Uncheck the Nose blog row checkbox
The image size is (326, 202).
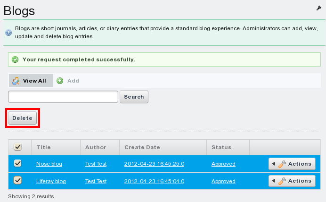[x=18, y=163]
